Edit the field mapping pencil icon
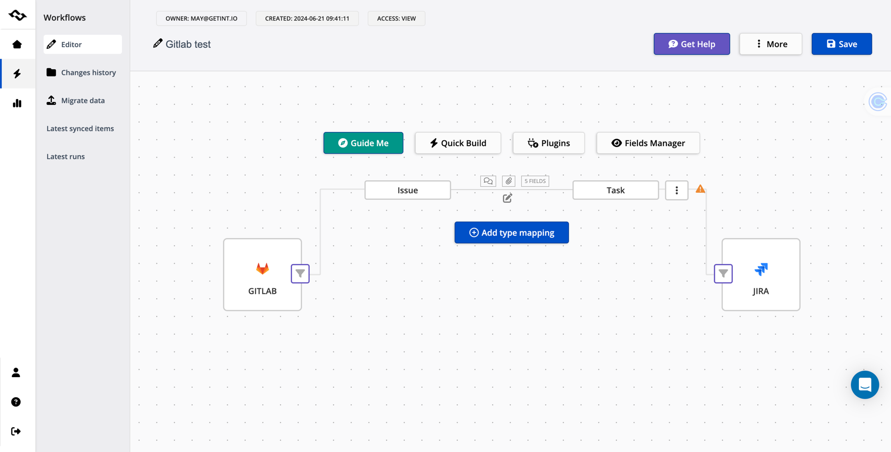The image size is (891, 452). pos(508,198)
